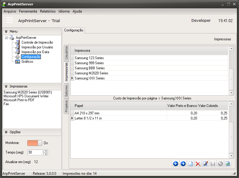Collapse the ArpPrintServer tree node

[x=7, y=38]
